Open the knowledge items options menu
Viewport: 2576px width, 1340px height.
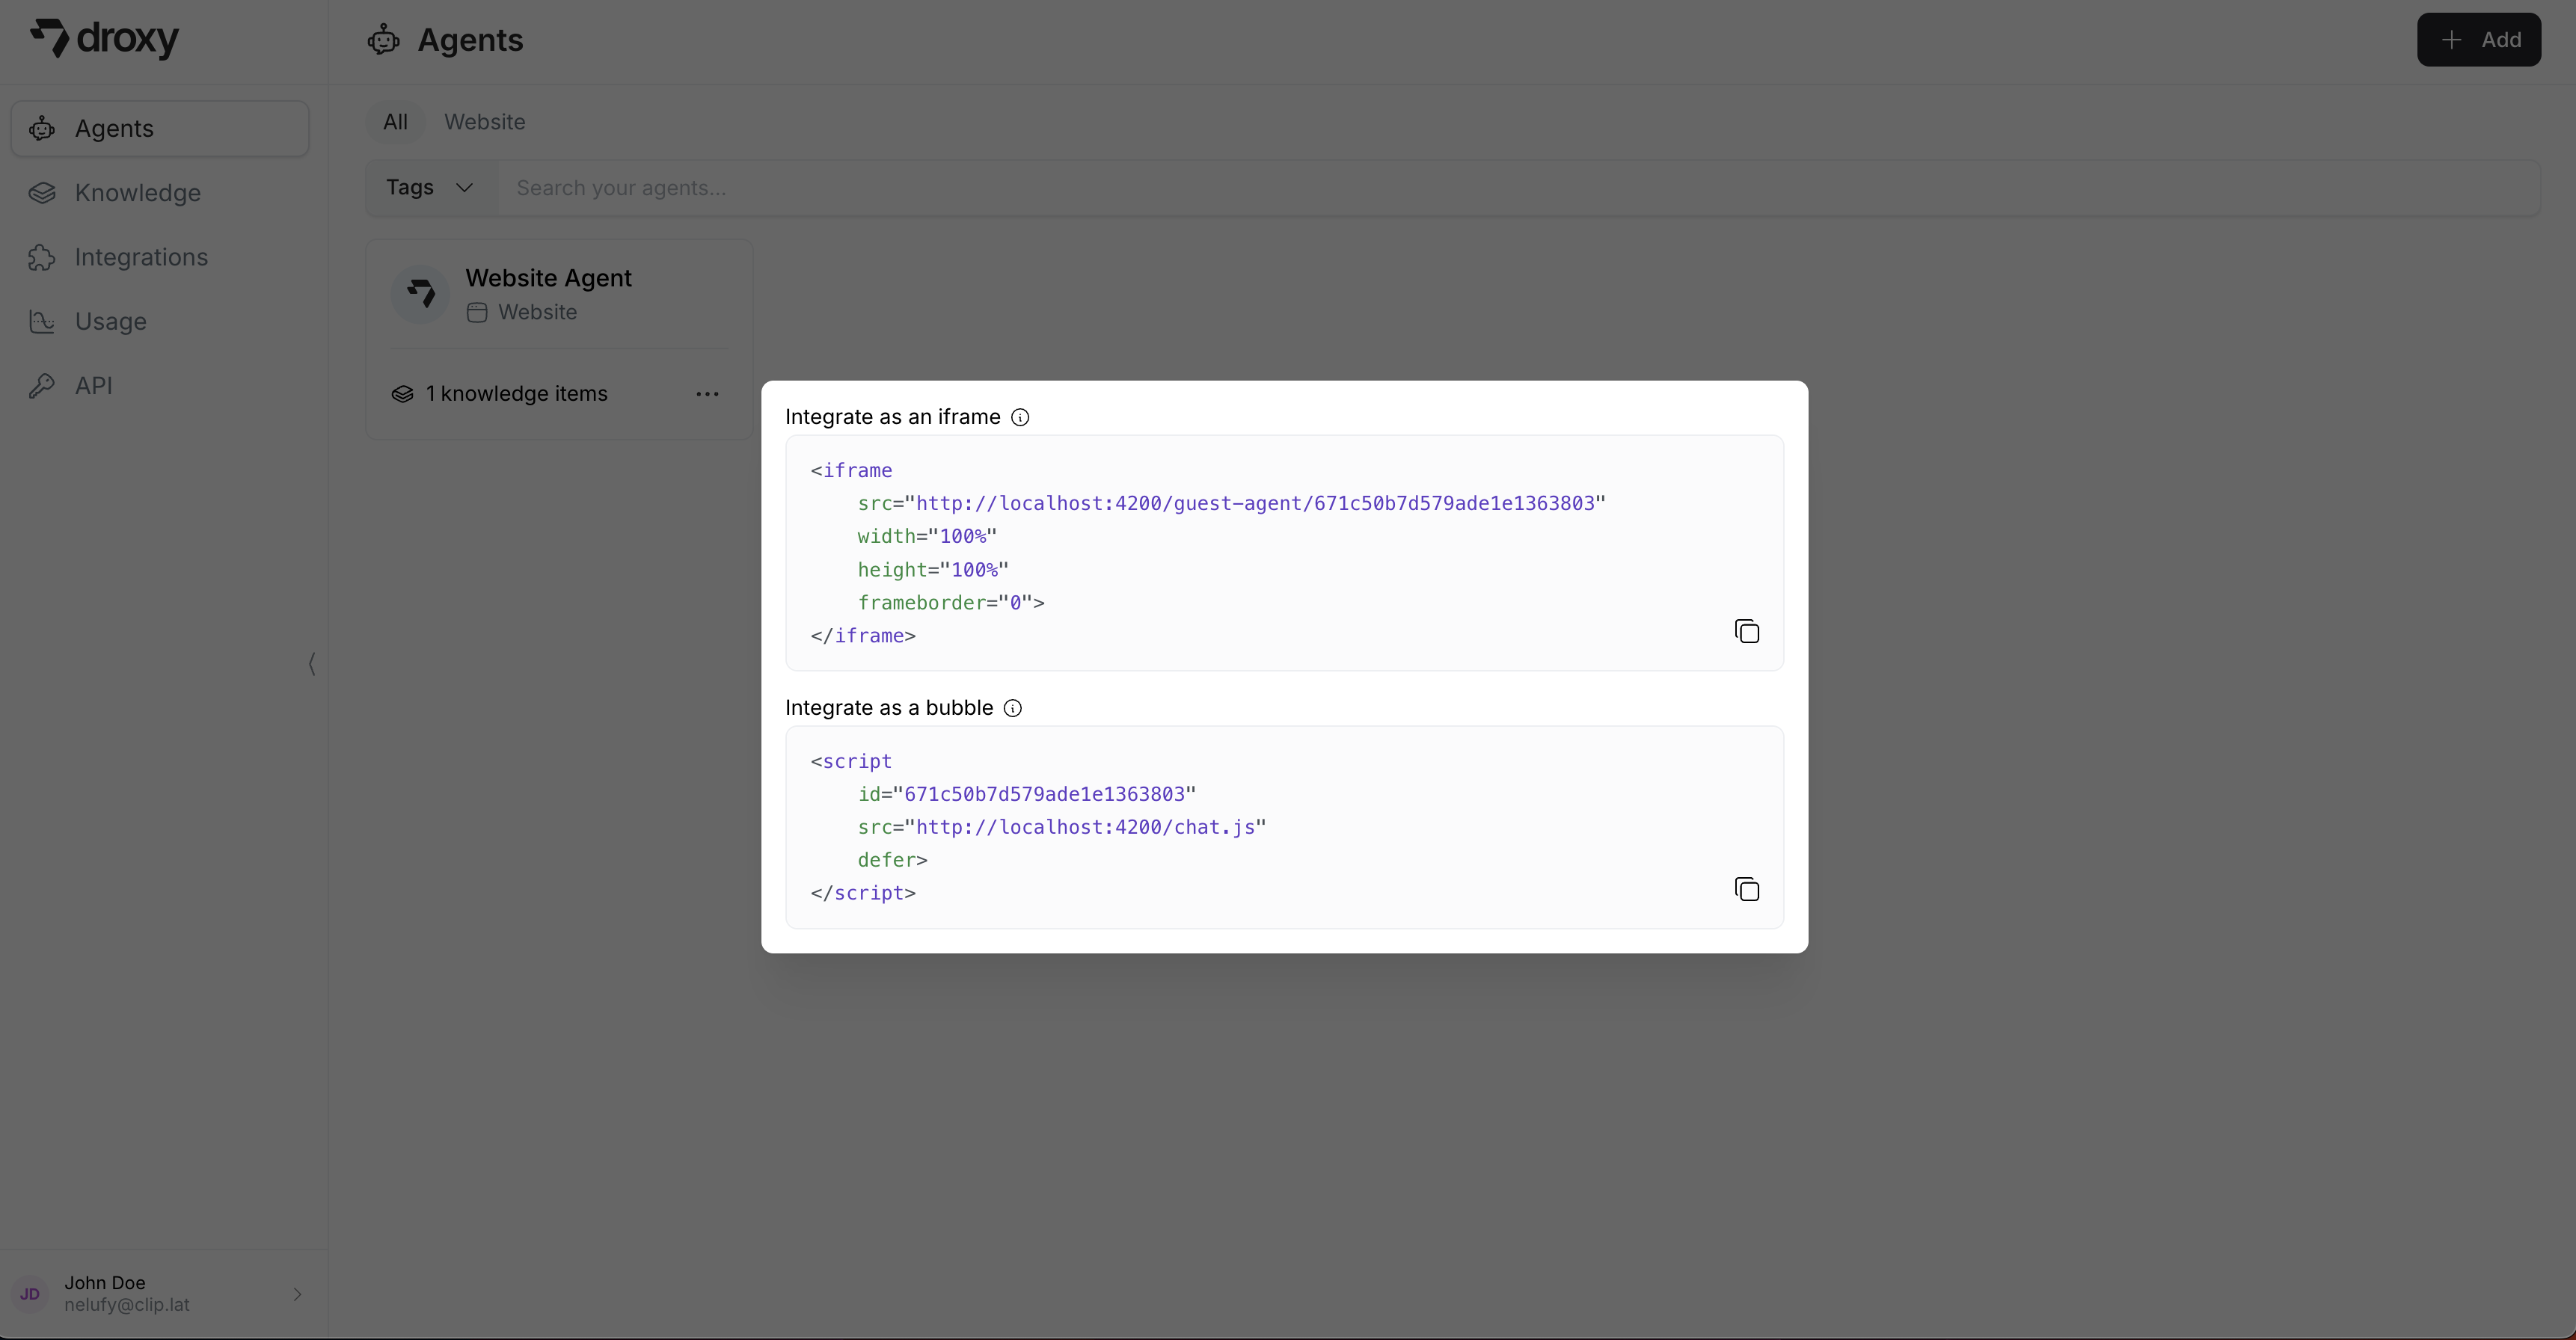[x=707, y=394]
